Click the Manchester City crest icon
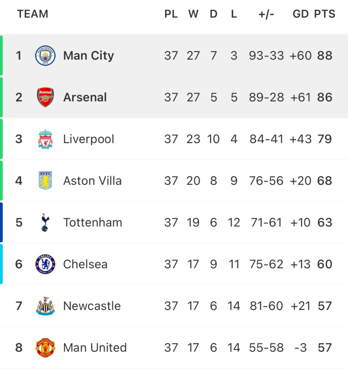The image size is (348, 369). point(45,55)
